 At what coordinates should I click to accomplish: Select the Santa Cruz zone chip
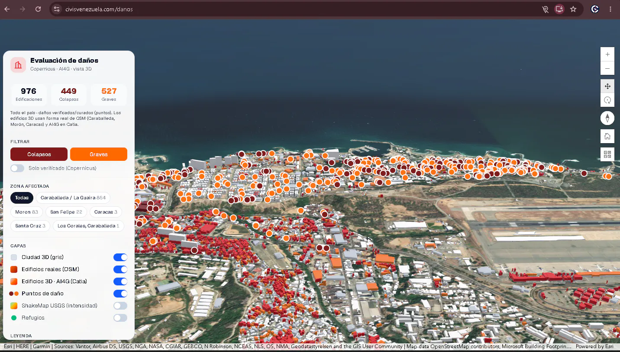click(30, 226)
